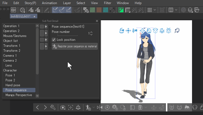This screenshot has width=203, height=115.
Task: Open the Filter menu
Action: [108, 3]
